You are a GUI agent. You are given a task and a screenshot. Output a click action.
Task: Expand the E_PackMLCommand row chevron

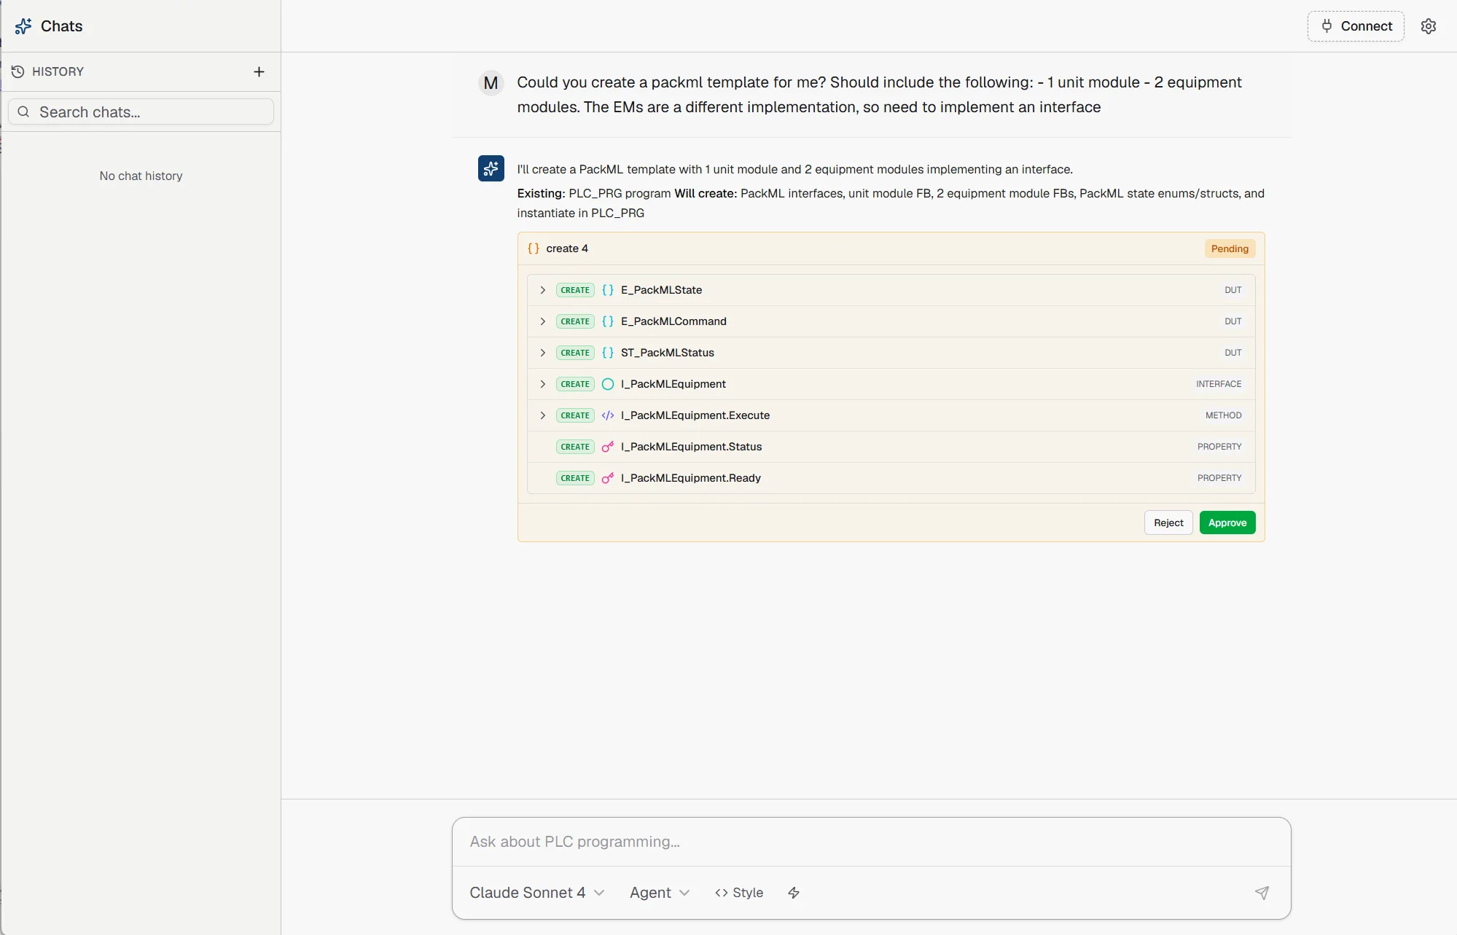point(542,321)
